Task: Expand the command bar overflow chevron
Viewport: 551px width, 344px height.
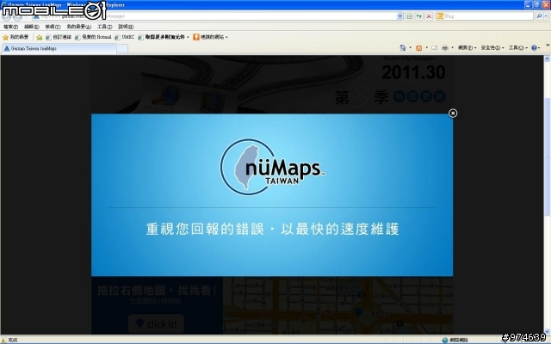Action: click(x=548, y=46)
